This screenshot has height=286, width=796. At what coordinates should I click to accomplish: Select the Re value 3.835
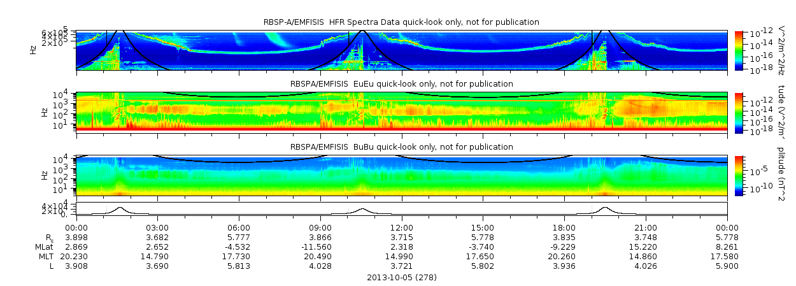[x=564, y=237]
